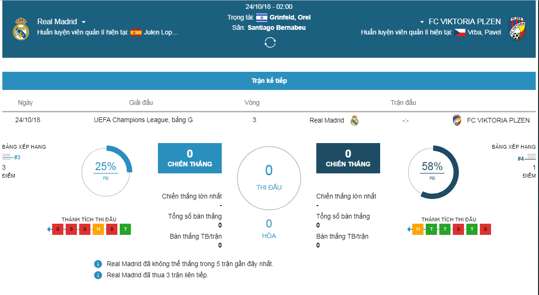Click the 0 HÒA draws counter

(269, 229)
